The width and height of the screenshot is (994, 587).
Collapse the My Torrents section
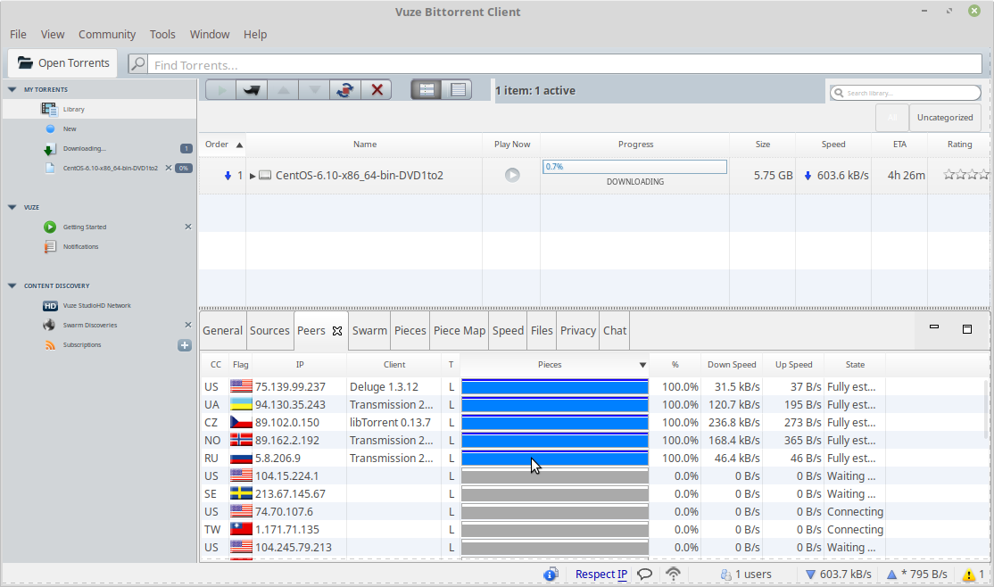(x=12, y=89)
